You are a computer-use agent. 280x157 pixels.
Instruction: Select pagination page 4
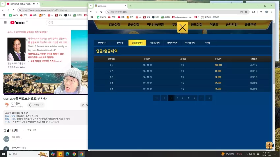click(x=188, y=98)
